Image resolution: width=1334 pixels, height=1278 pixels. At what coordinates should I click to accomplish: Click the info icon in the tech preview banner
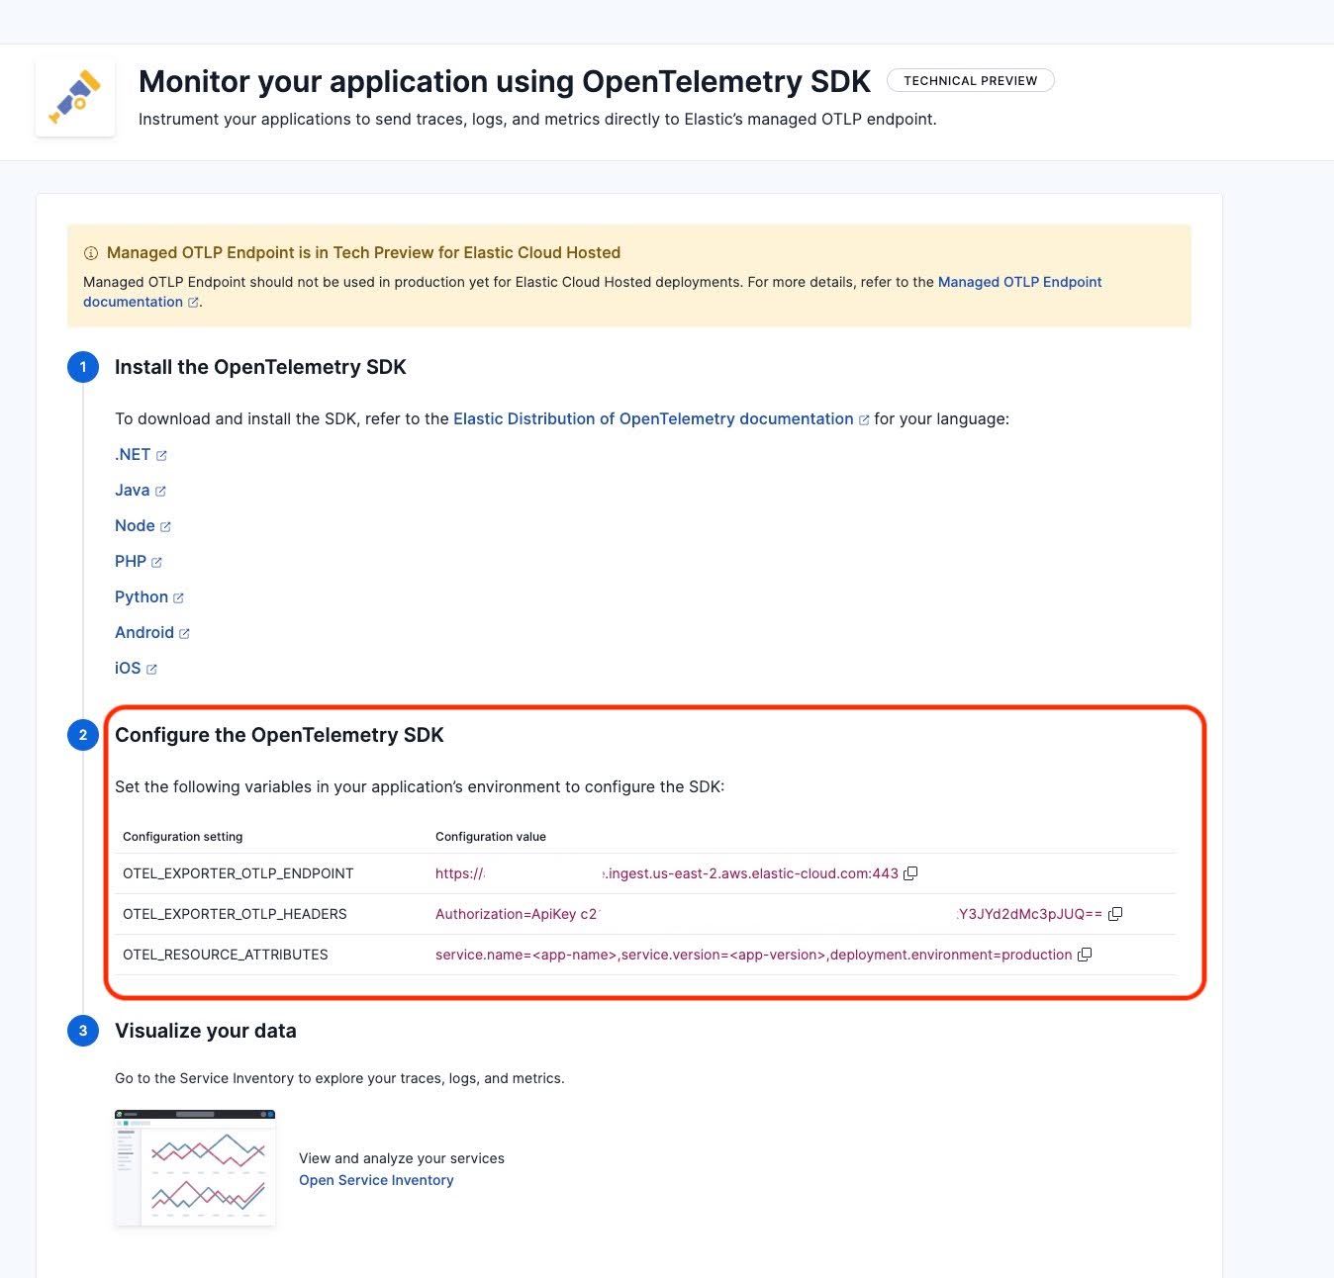91,252
